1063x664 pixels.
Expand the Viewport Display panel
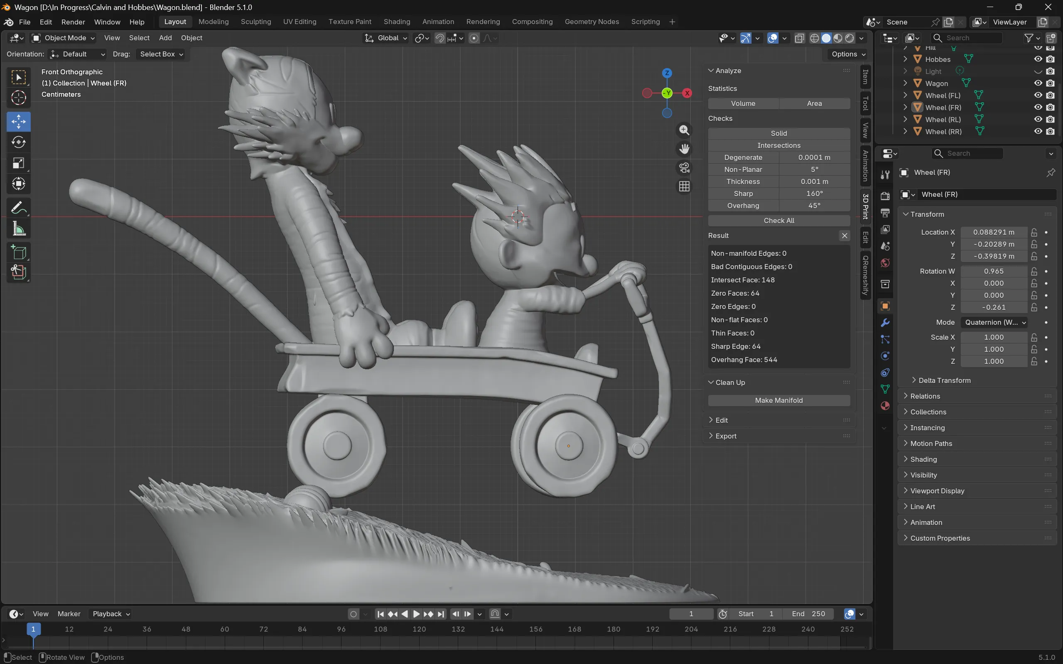tap(977, 491)
